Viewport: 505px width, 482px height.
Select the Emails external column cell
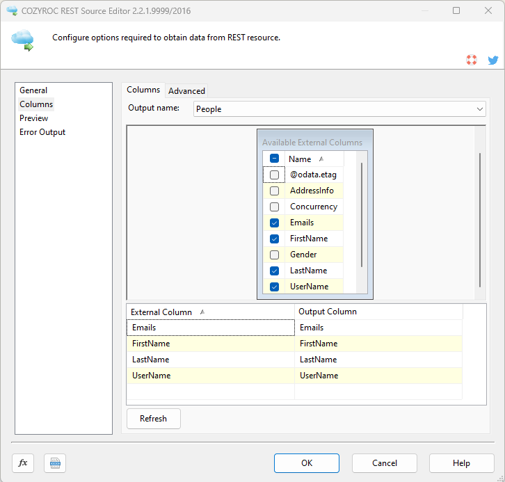point(211,328)
